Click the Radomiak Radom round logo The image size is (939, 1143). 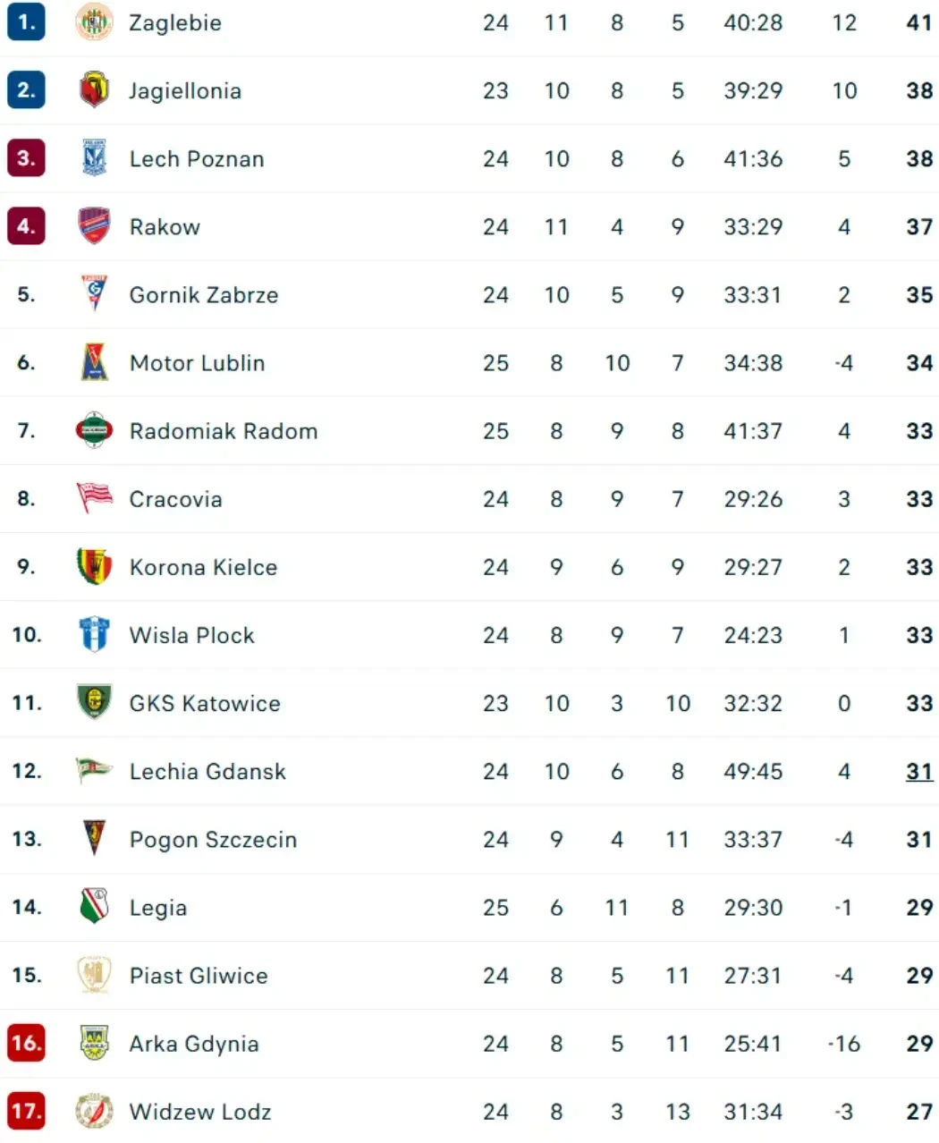tap(94, 430)
